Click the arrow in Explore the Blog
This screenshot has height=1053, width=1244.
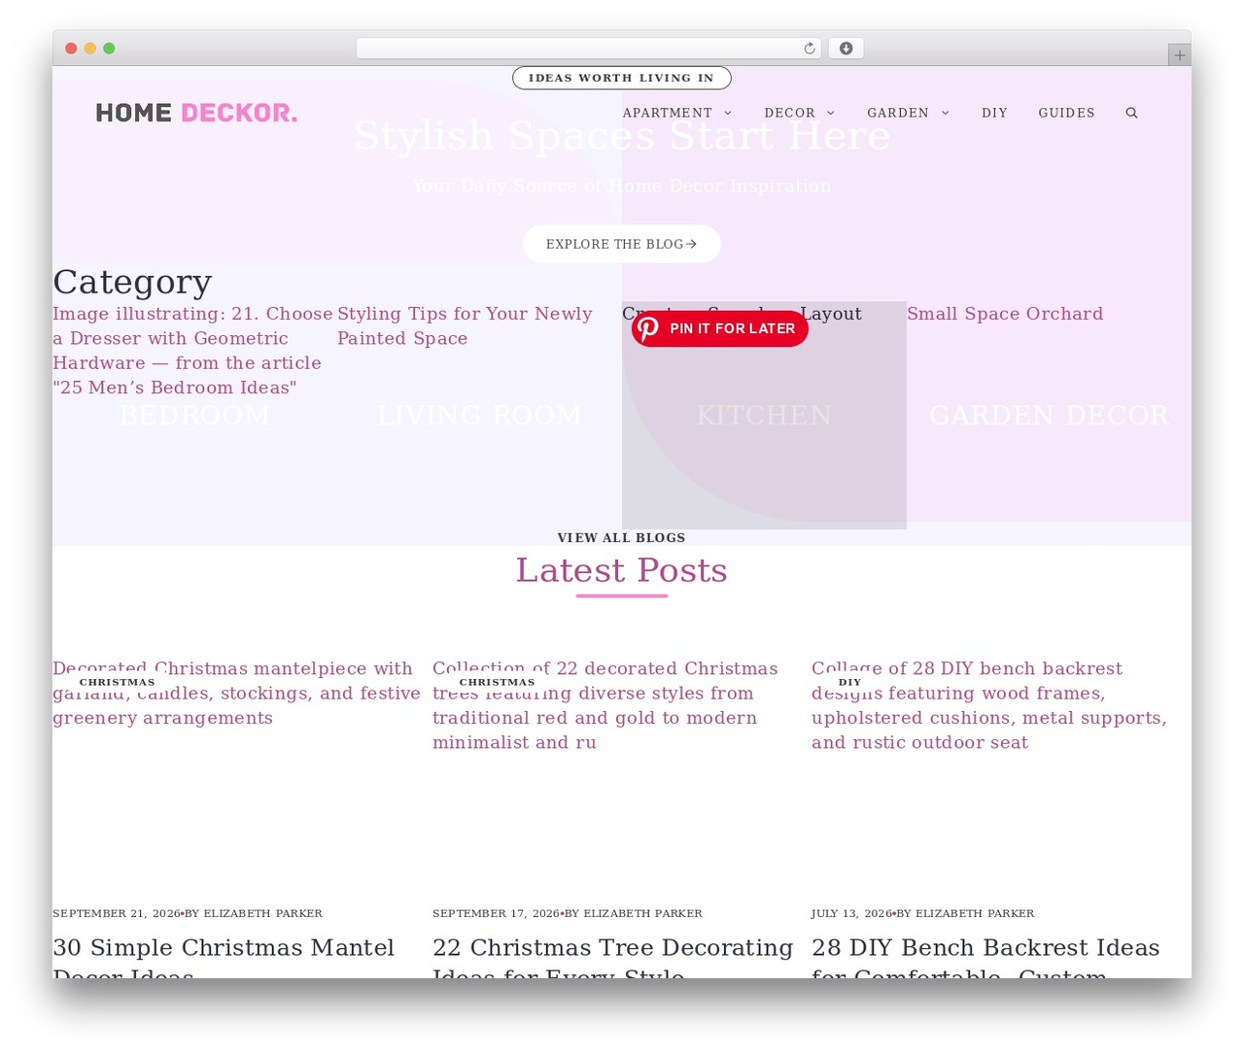click(x=691, y=244)
